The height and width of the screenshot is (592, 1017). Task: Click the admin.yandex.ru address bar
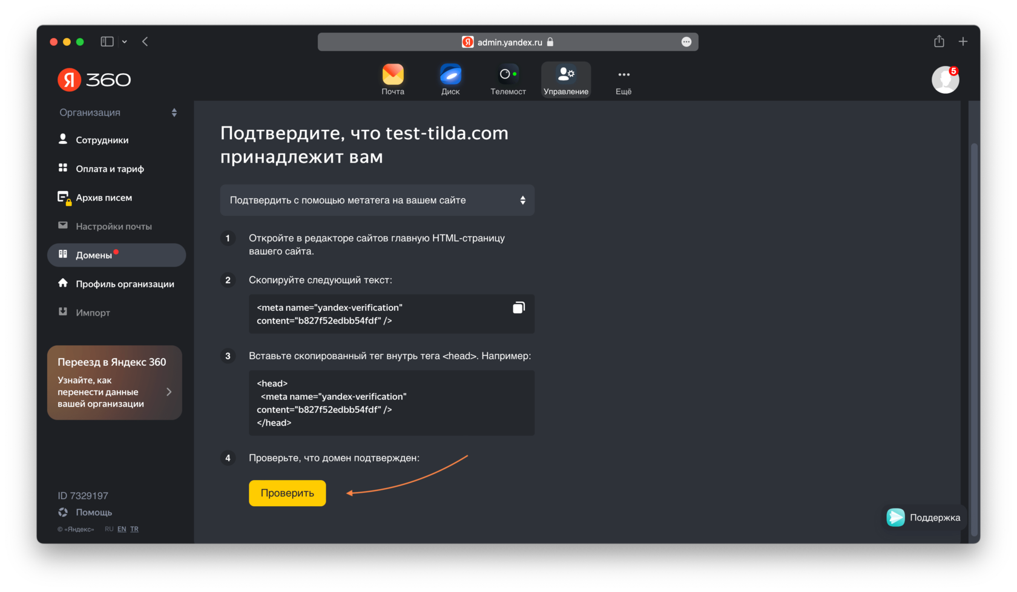click(x=508, y=42)
